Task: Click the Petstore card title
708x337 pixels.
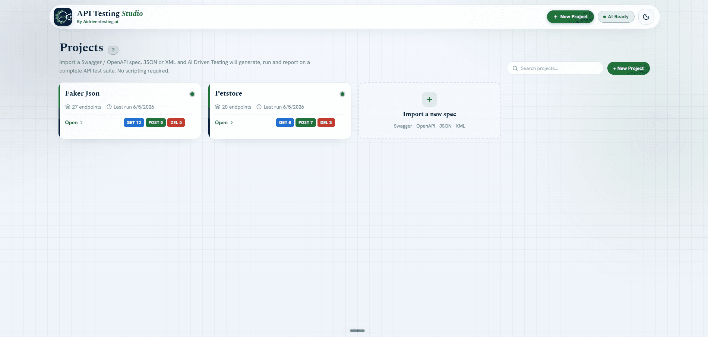Action: coord(229,93)
